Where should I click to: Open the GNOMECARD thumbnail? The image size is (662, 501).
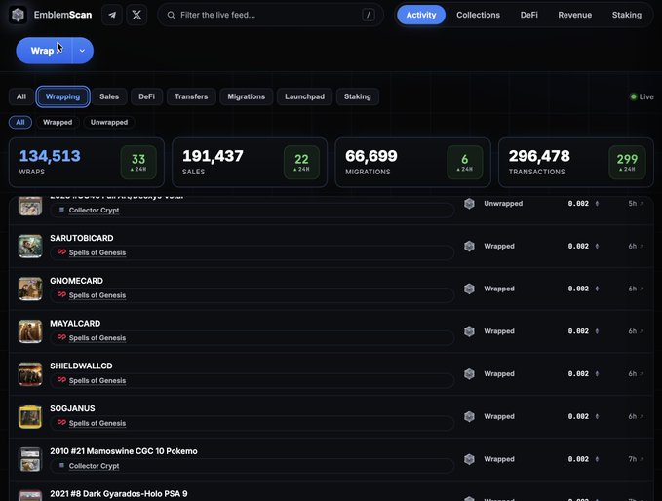coord(30,289)
